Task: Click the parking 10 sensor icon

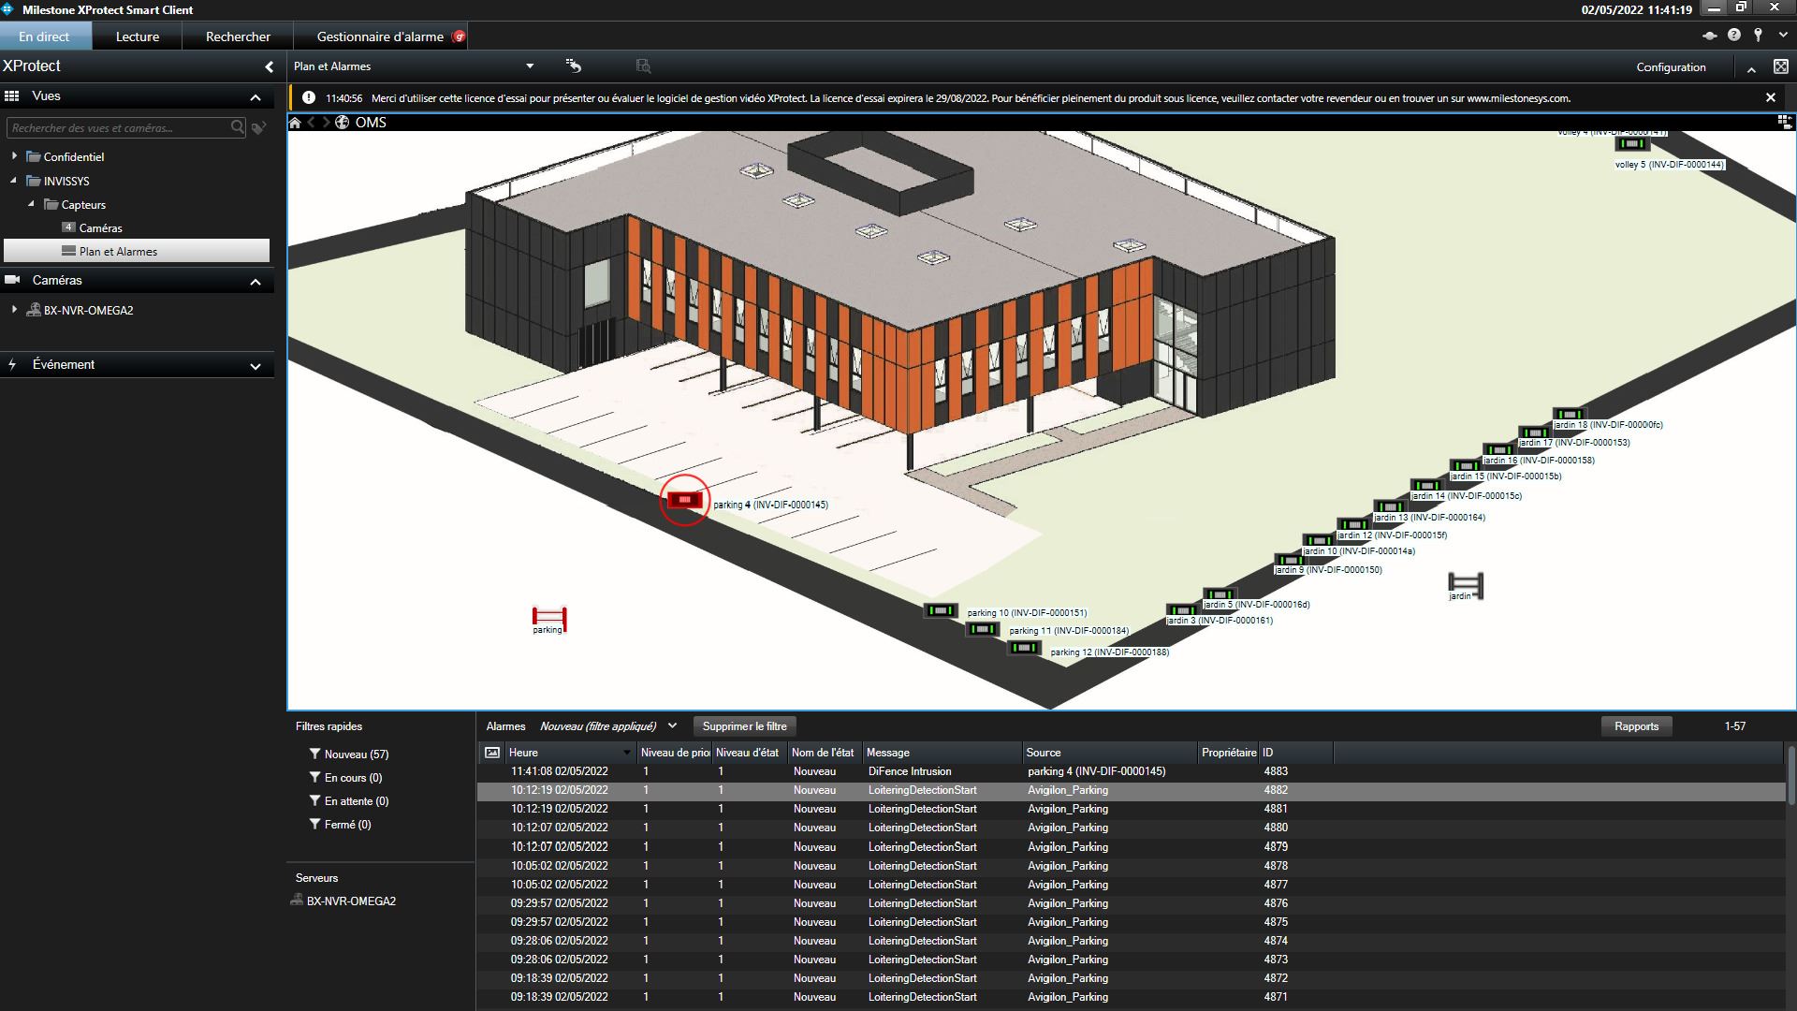Action: pyautogui.click(x=941, y=610)
